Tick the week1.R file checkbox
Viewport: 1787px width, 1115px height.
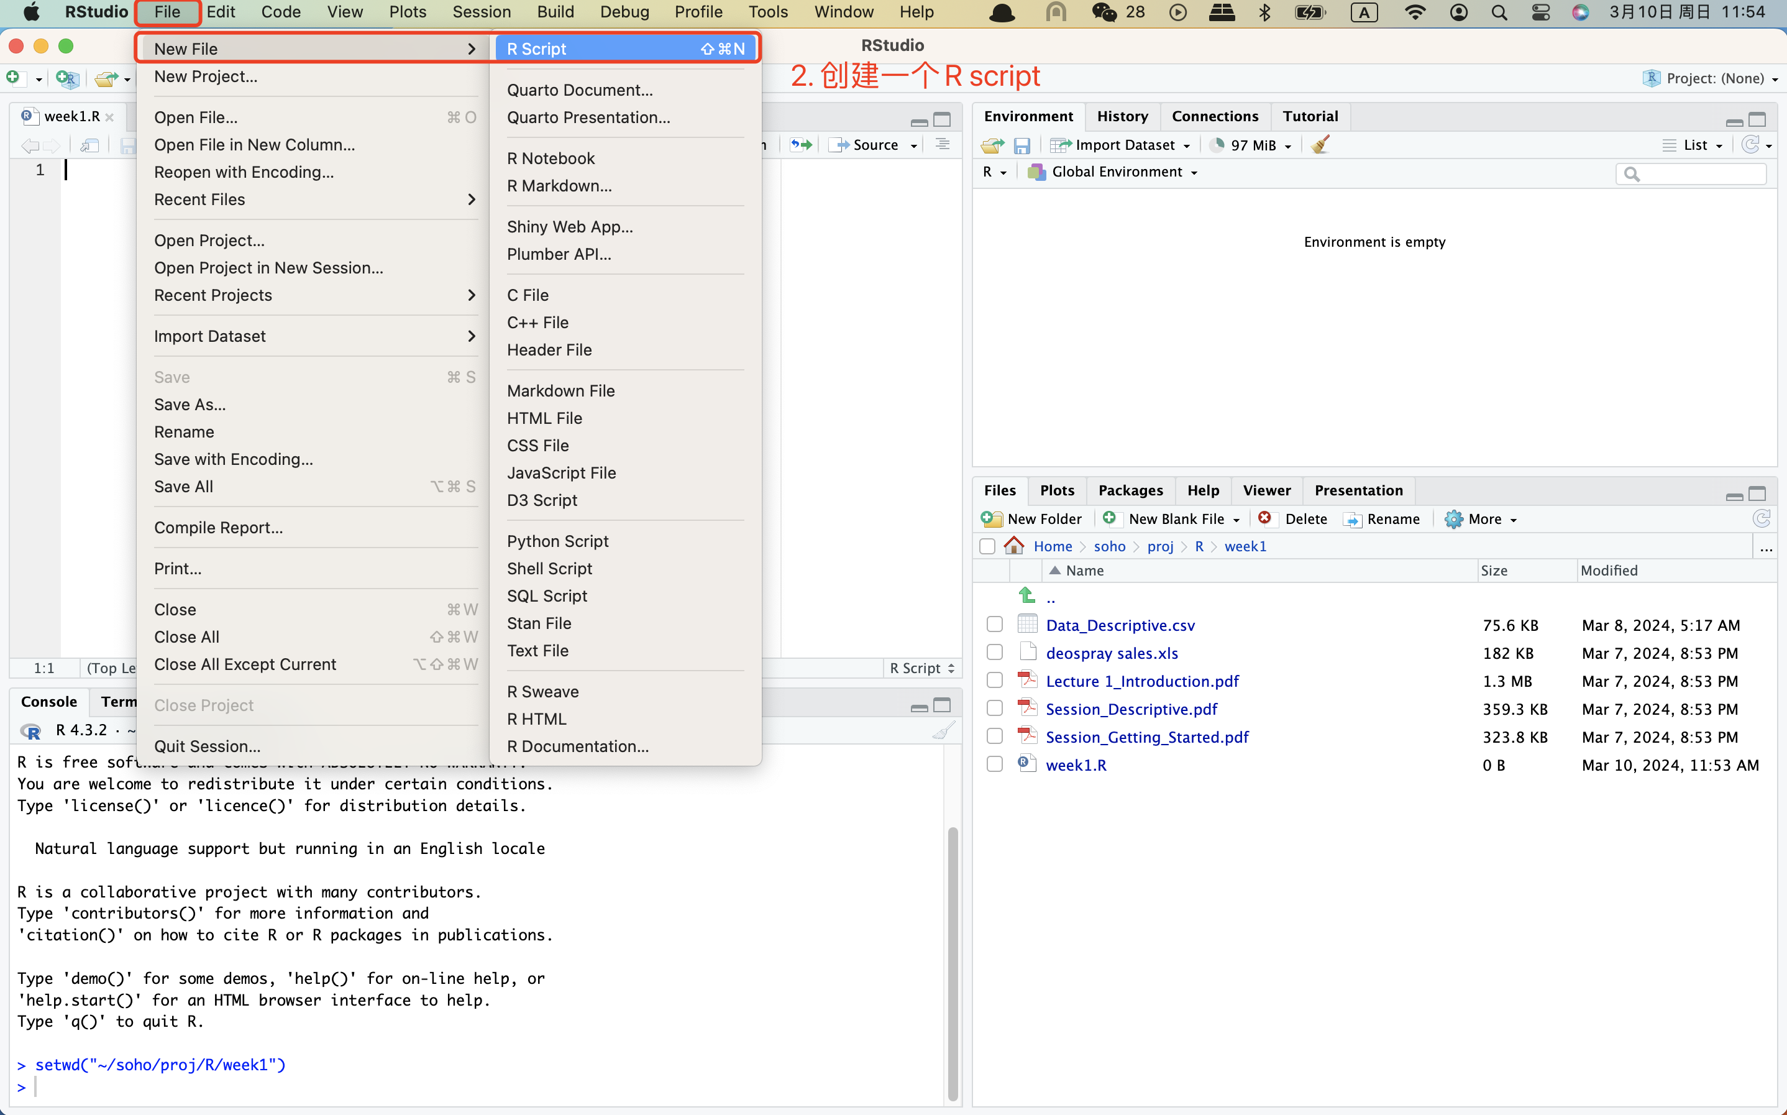pyautogui.click(x=995, y=764)
